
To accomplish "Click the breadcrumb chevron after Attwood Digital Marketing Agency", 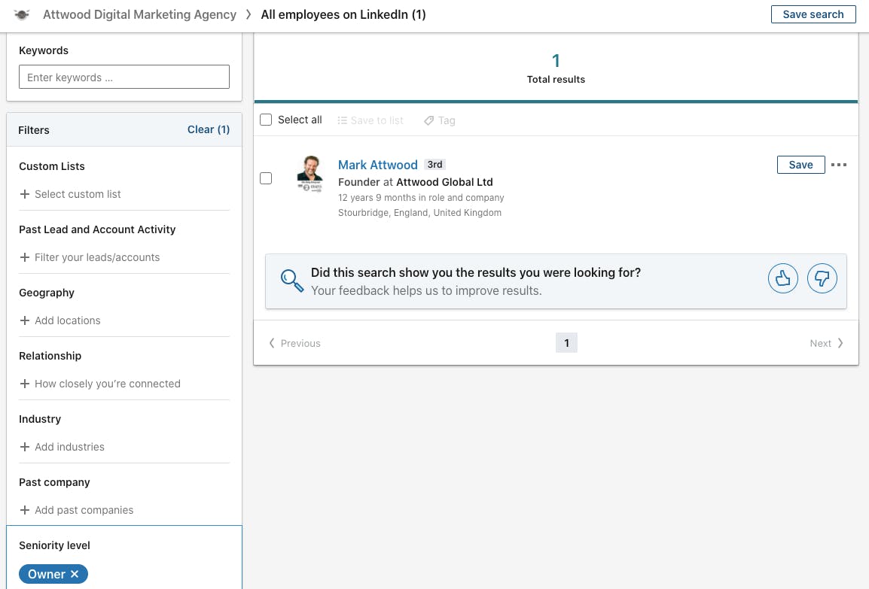I will tap(249, 14).
